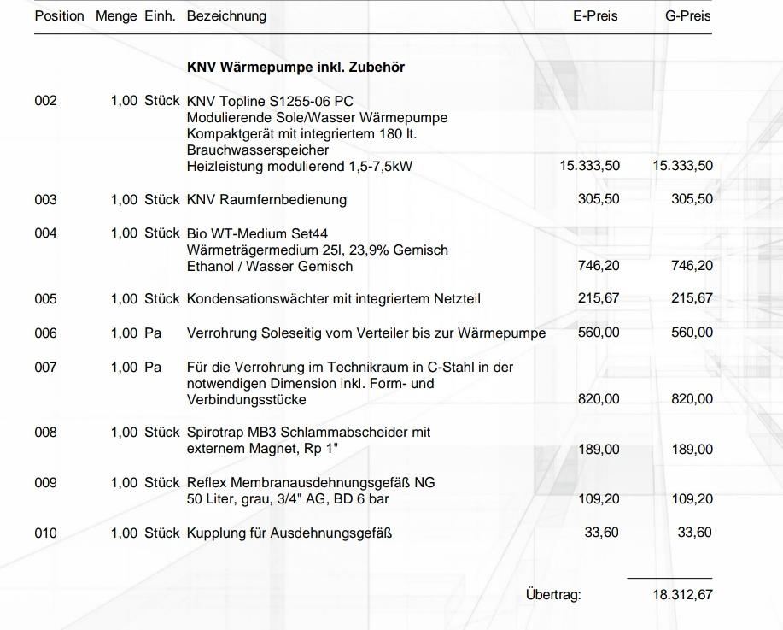Screen dimensions: 783x630
Task: Click position number 003
Action: [x=45, y=199]
